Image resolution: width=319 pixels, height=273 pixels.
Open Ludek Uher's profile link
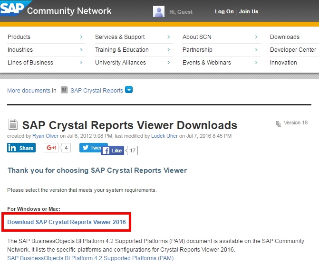(x=164, y=136)
